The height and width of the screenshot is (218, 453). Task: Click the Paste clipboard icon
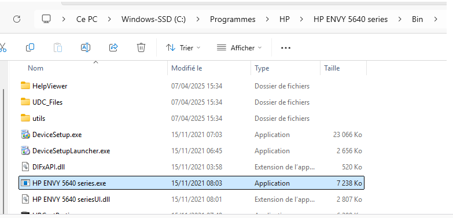tap(58, 47)
